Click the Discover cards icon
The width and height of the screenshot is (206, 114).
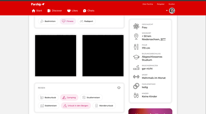coord(49,11)
